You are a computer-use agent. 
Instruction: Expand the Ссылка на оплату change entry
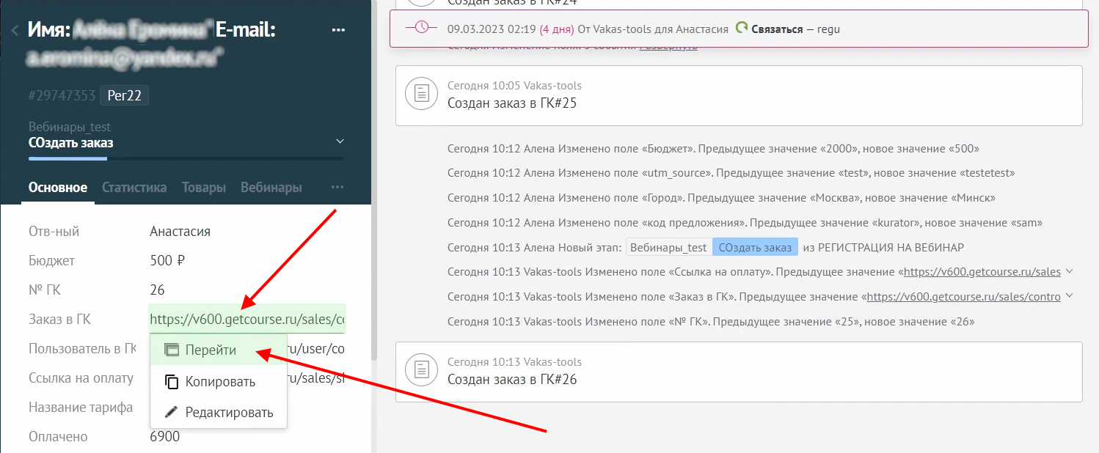1069,272
